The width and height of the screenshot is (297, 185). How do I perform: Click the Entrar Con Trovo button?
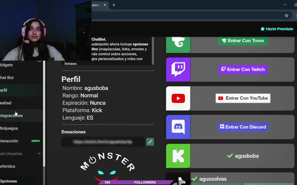click(x=243, y=41)
